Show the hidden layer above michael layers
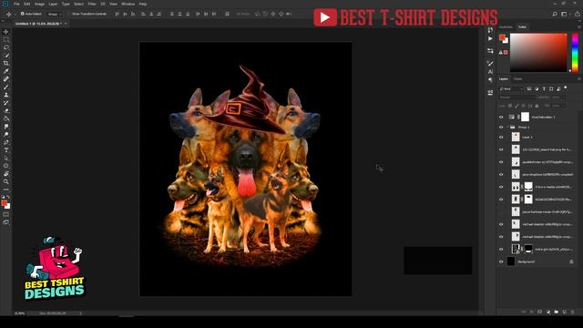The height and width of the screenshot is (328, 583). click(501, 211)
